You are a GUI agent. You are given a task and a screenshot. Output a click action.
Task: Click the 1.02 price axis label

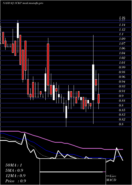click(122, 58)
